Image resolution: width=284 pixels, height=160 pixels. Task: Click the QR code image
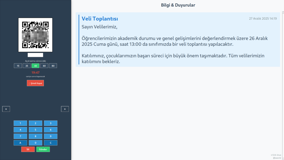(35, 35)
